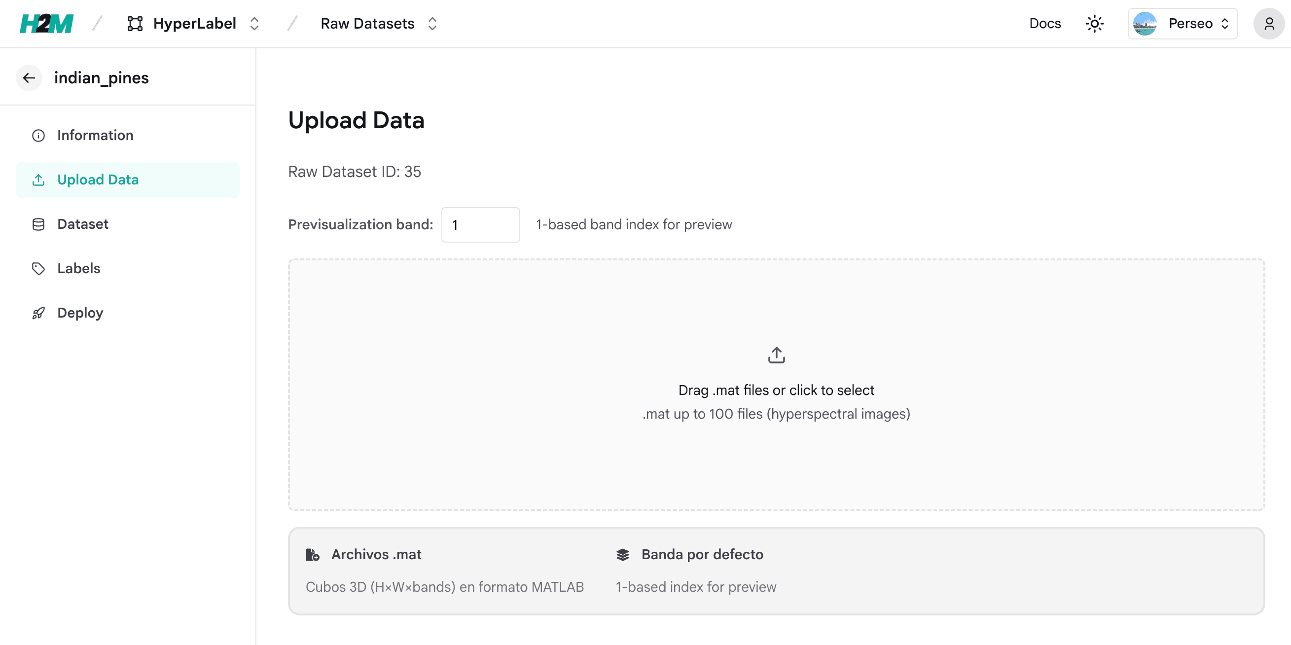
Task: Focus the Previsualization band input field
Action: [481, 224]
